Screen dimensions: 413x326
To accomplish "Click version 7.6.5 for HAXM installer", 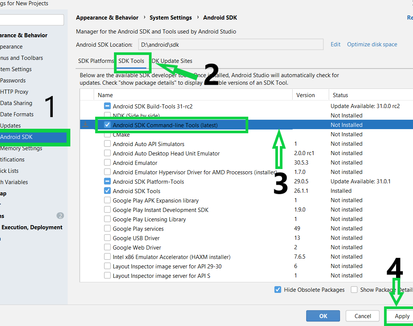I will [x=299, y=257].
